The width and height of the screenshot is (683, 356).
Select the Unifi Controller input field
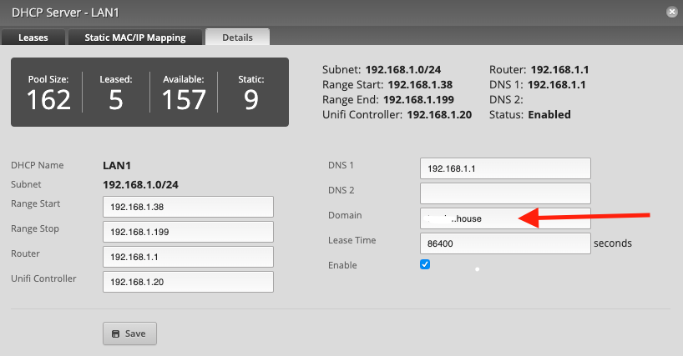click(x=188, y=282)
